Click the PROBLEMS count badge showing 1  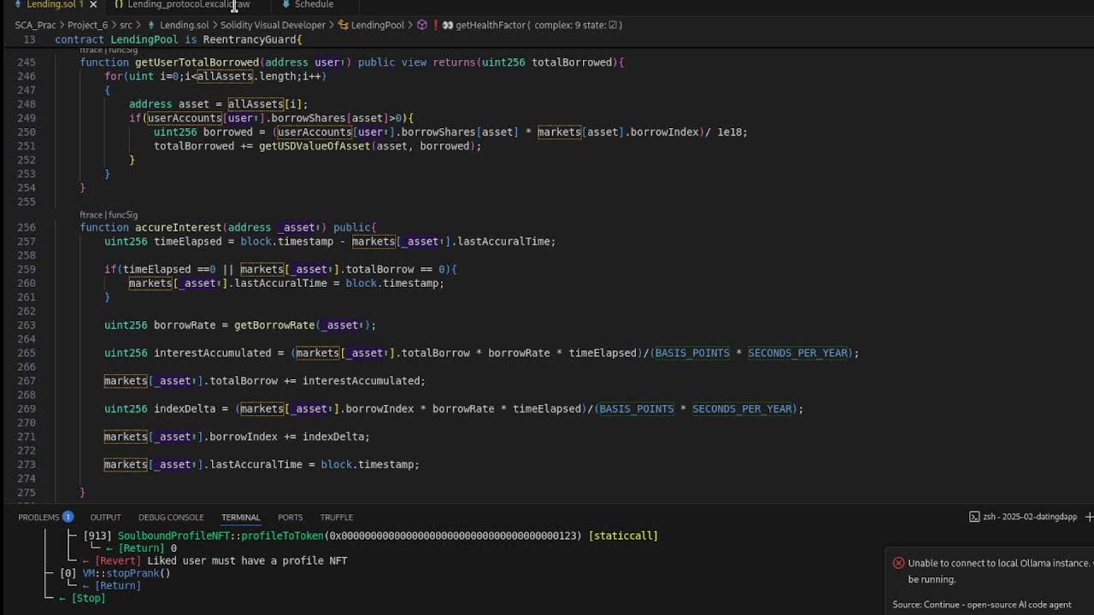tap(68, 517)
